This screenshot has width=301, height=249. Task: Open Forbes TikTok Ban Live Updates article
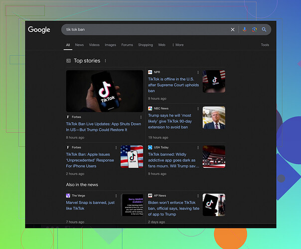pos(104,126)
